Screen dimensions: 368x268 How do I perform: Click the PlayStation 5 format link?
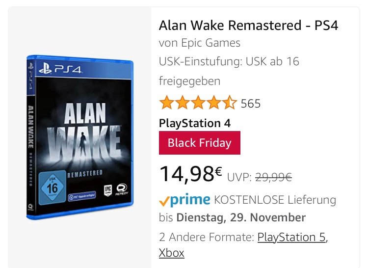(292, 237)
